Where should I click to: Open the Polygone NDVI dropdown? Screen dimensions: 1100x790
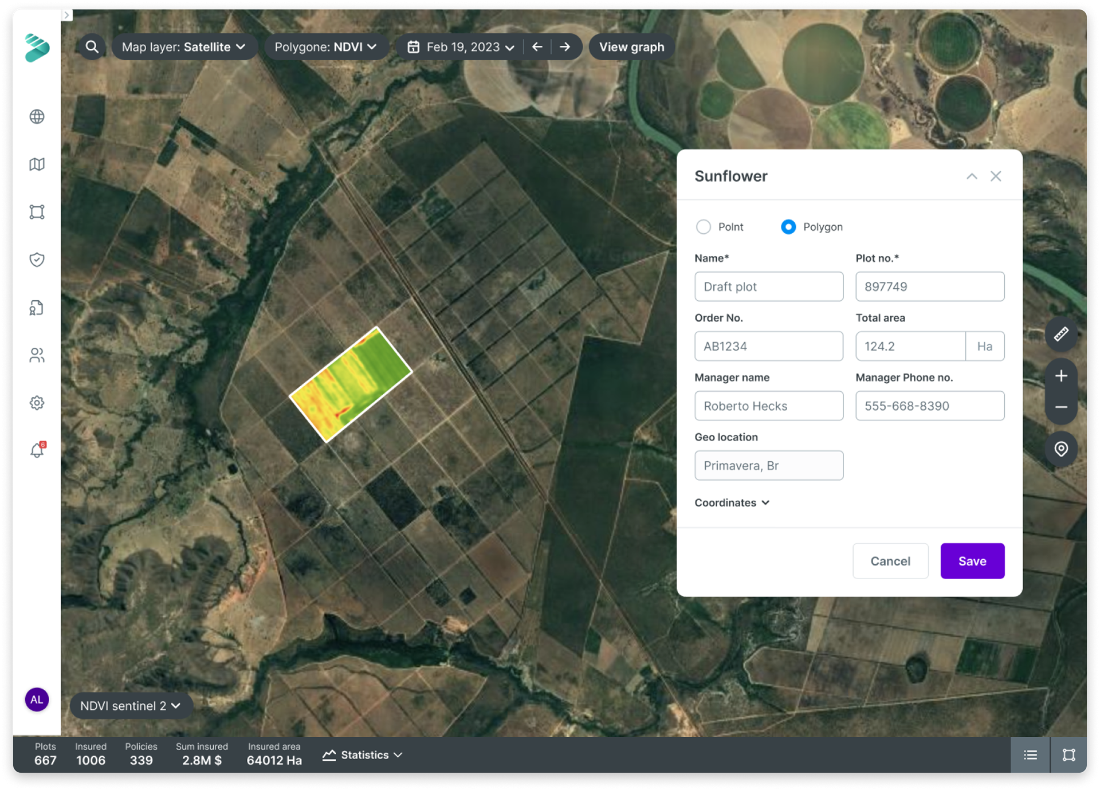click(x=325, y=47)
